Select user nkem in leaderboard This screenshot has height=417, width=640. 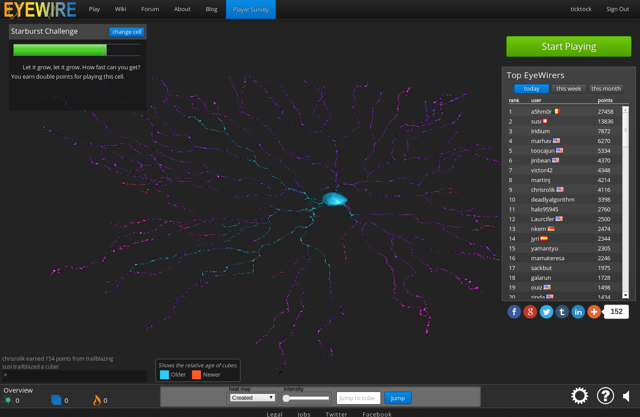(538, 229)
